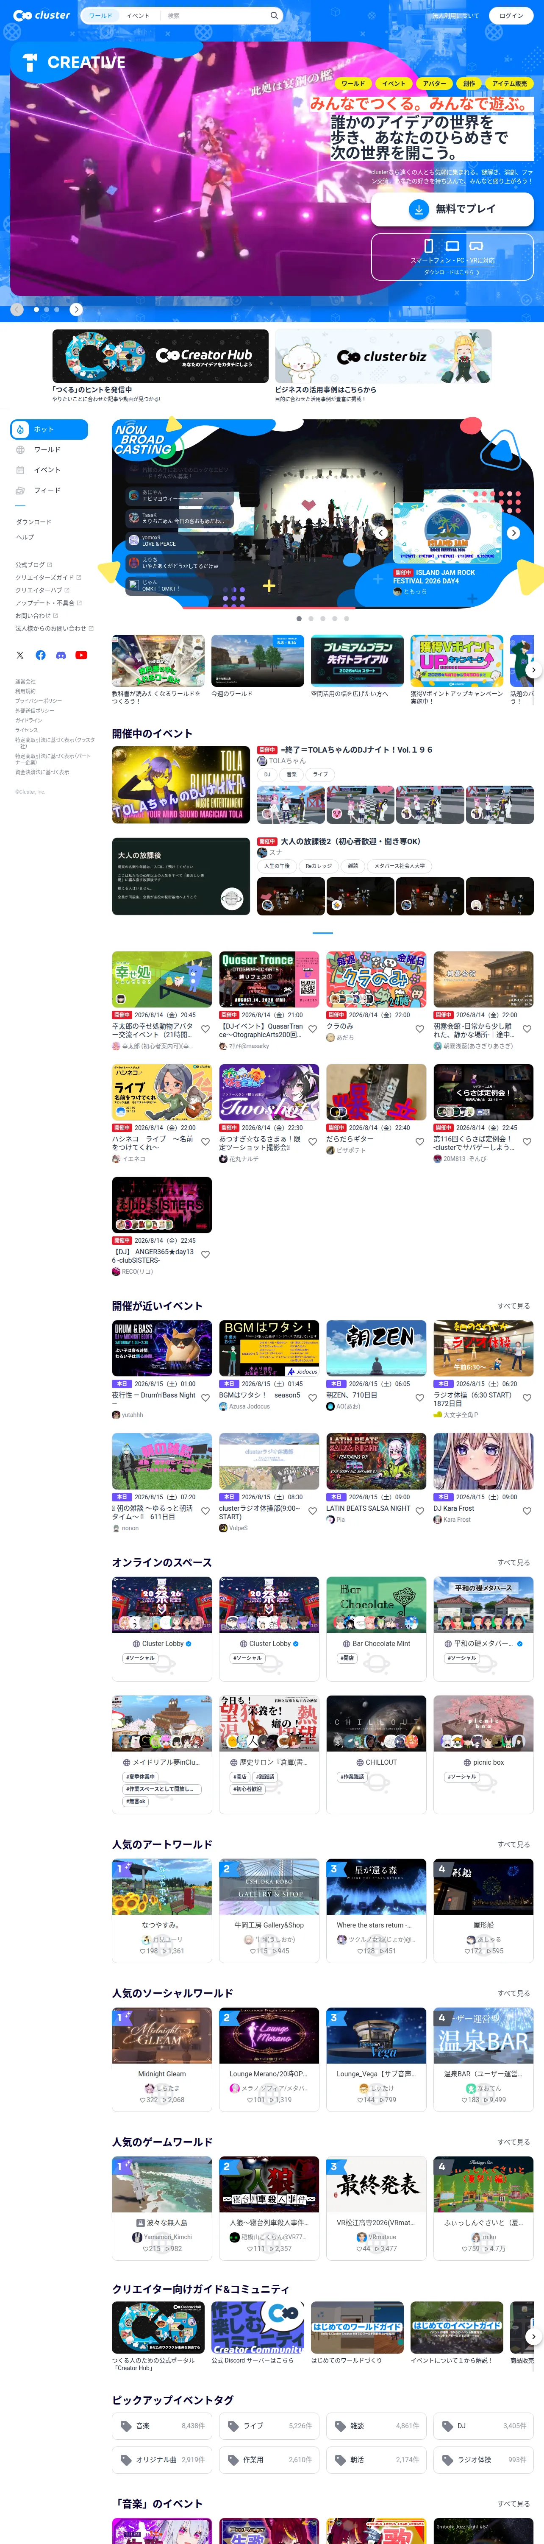Show more promo banners with right arrow
The height and width of the screenshot is (2544, 544).
tap(533, 669)
